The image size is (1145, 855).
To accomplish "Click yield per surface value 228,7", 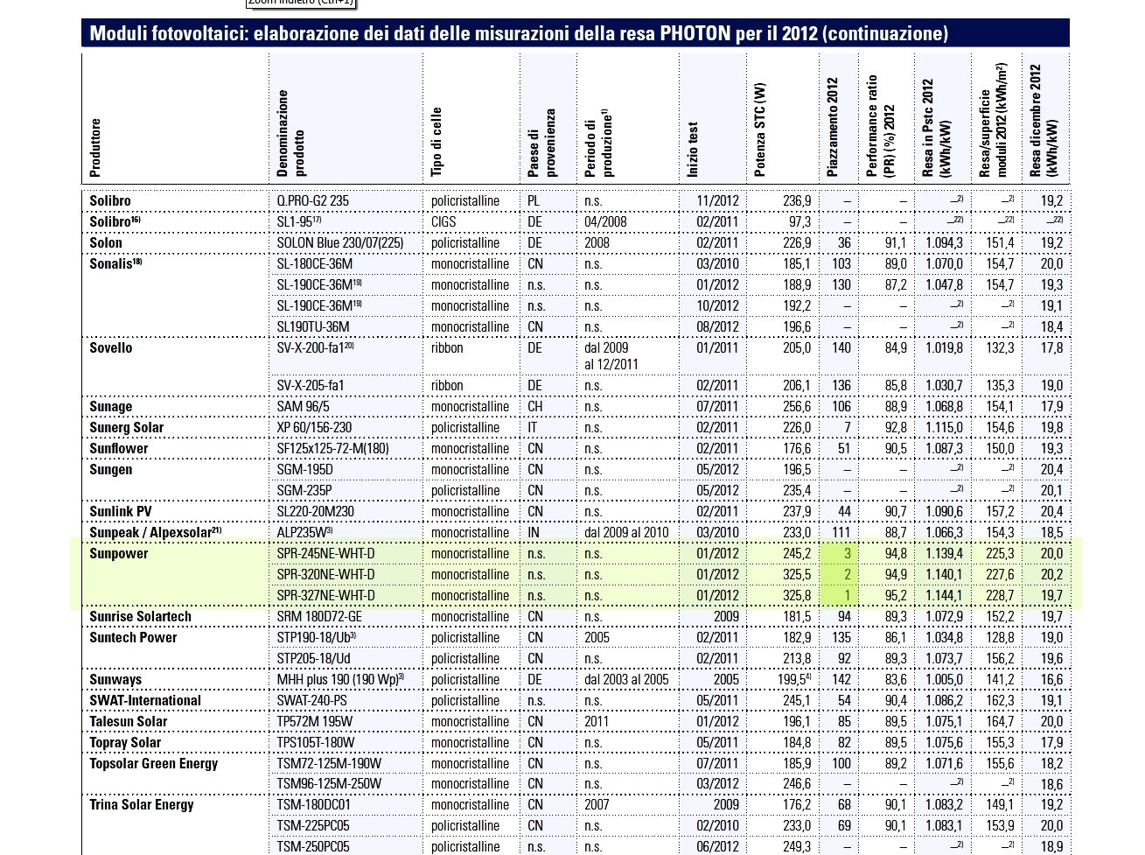I will (x=1000, y=596).
